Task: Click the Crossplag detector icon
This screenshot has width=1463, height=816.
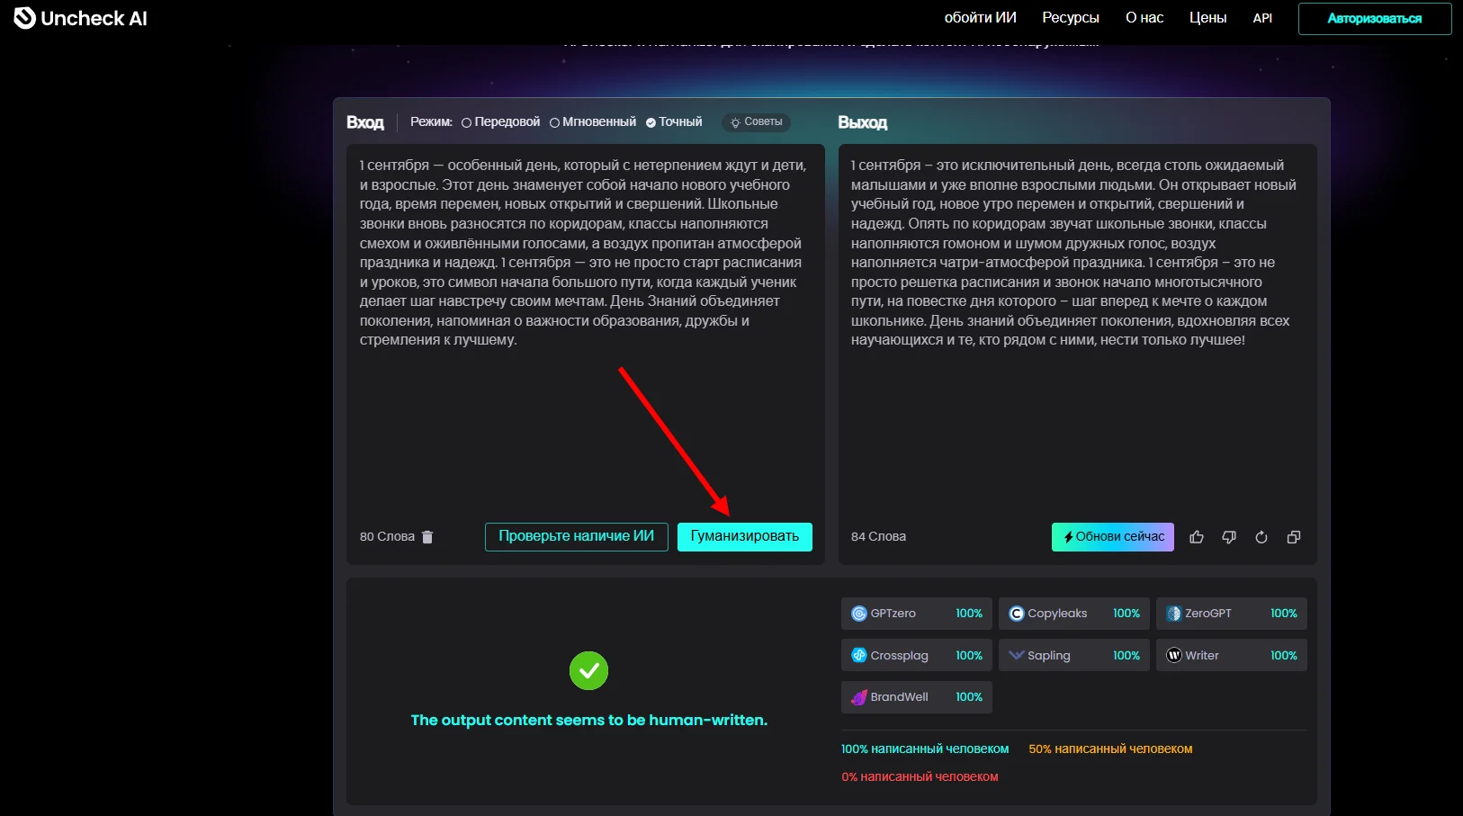Action: pyautogui.click(x=859, y=656)
